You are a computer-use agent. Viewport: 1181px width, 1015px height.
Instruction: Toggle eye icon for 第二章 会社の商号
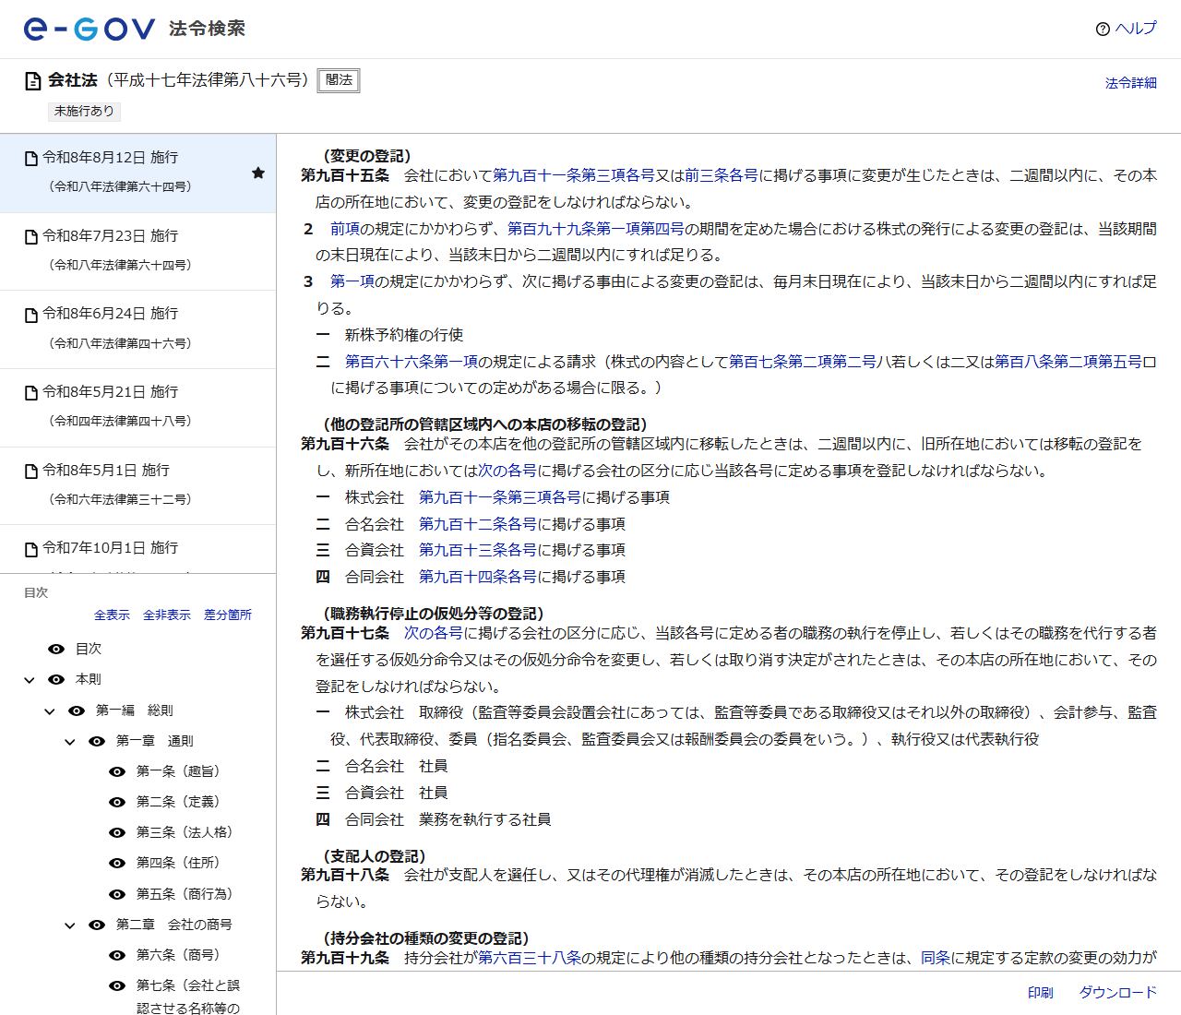pos(97,925)
